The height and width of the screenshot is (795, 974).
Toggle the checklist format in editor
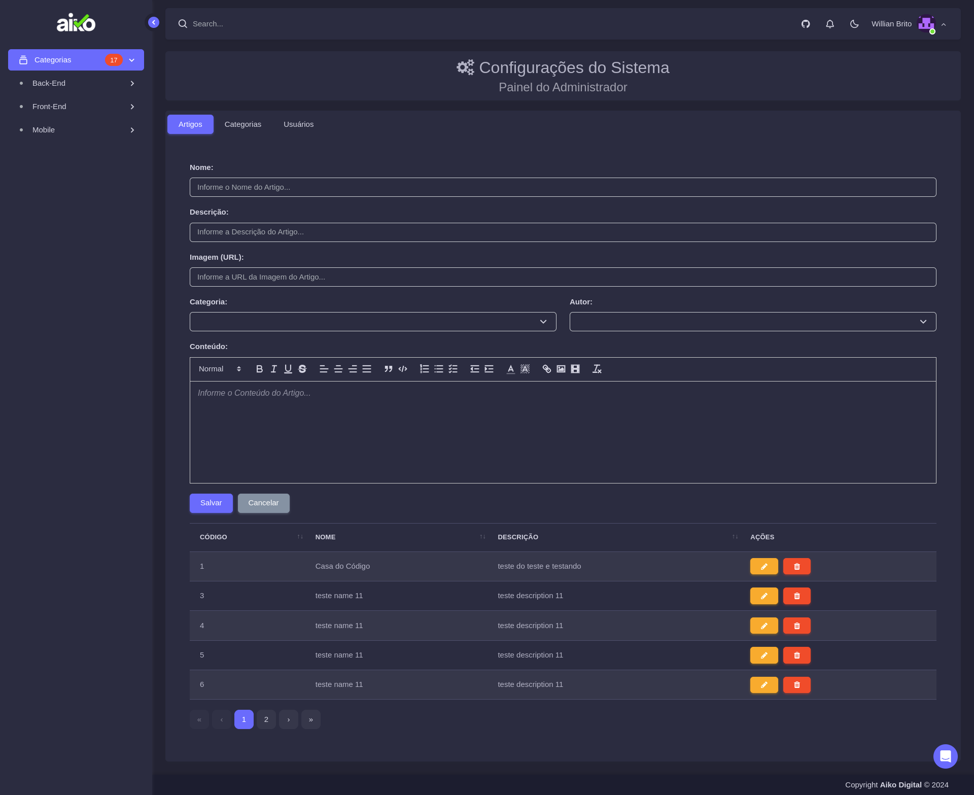(x=453, y=369)
